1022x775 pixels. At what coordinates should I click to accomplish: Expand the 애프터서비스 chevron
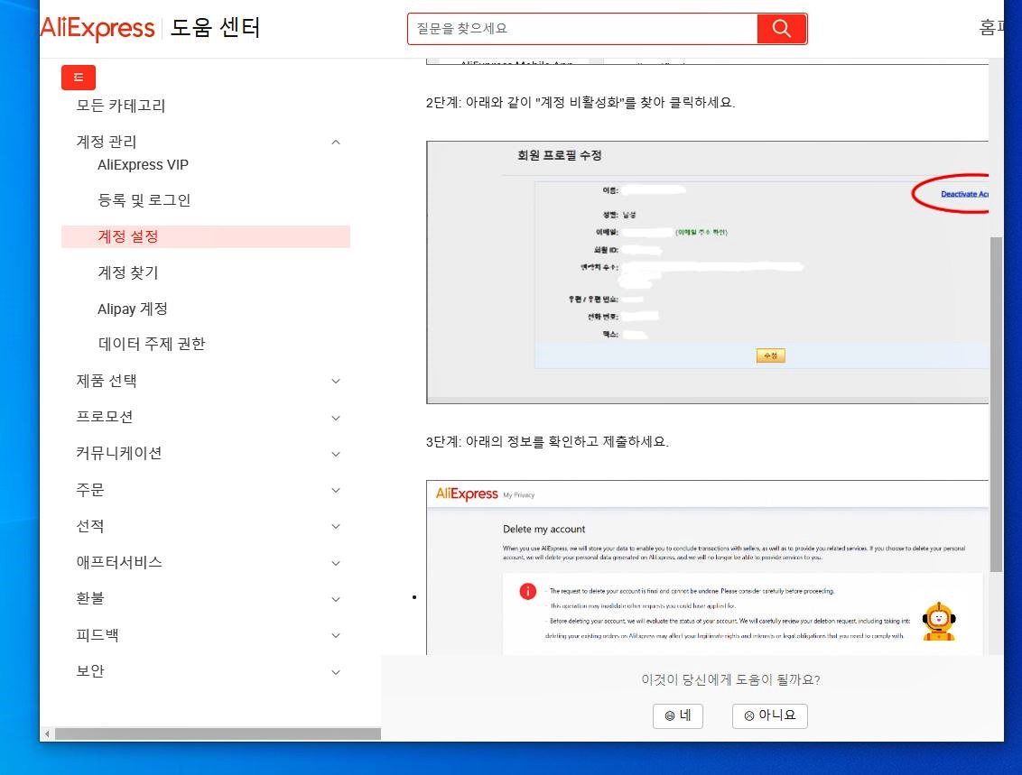coord(336,563)
